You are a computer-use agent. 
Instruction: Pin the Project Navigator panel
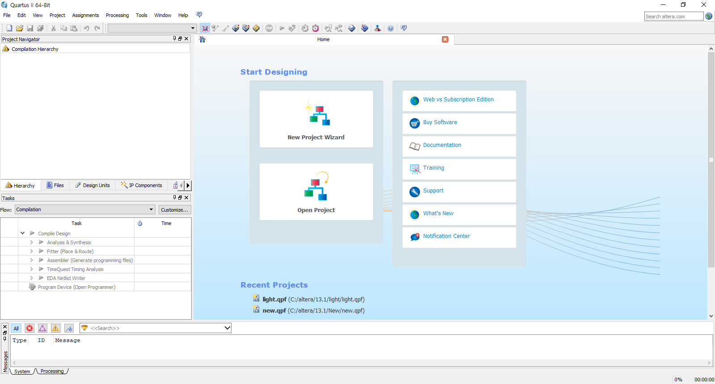pyautogui.click(x=175, y=39)
